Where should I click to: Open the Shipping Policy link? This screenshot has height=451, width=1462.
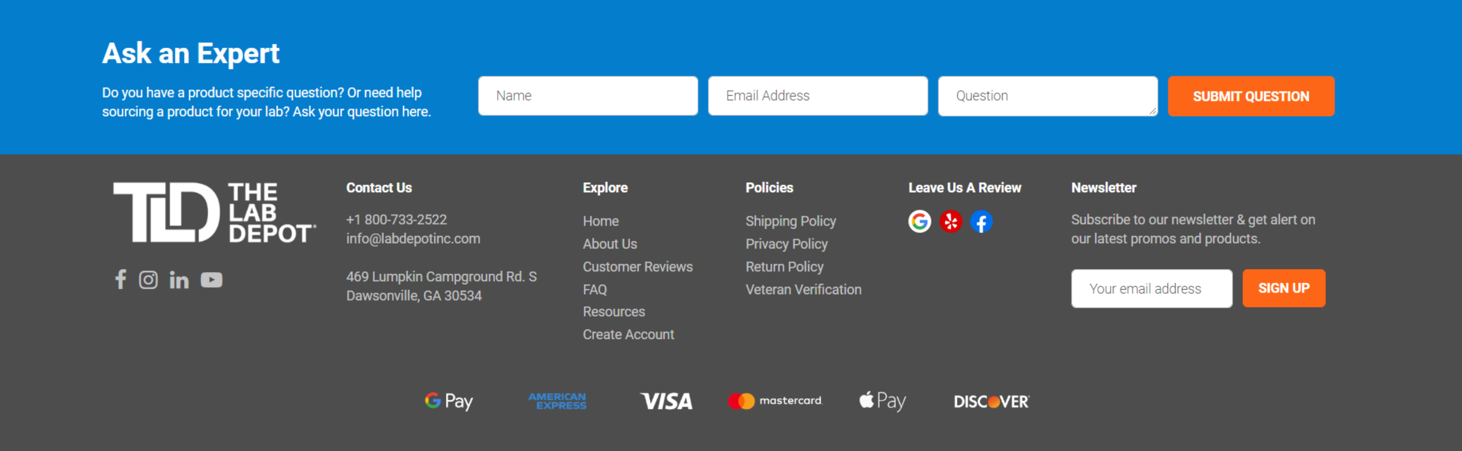click(x=791, y=221)
